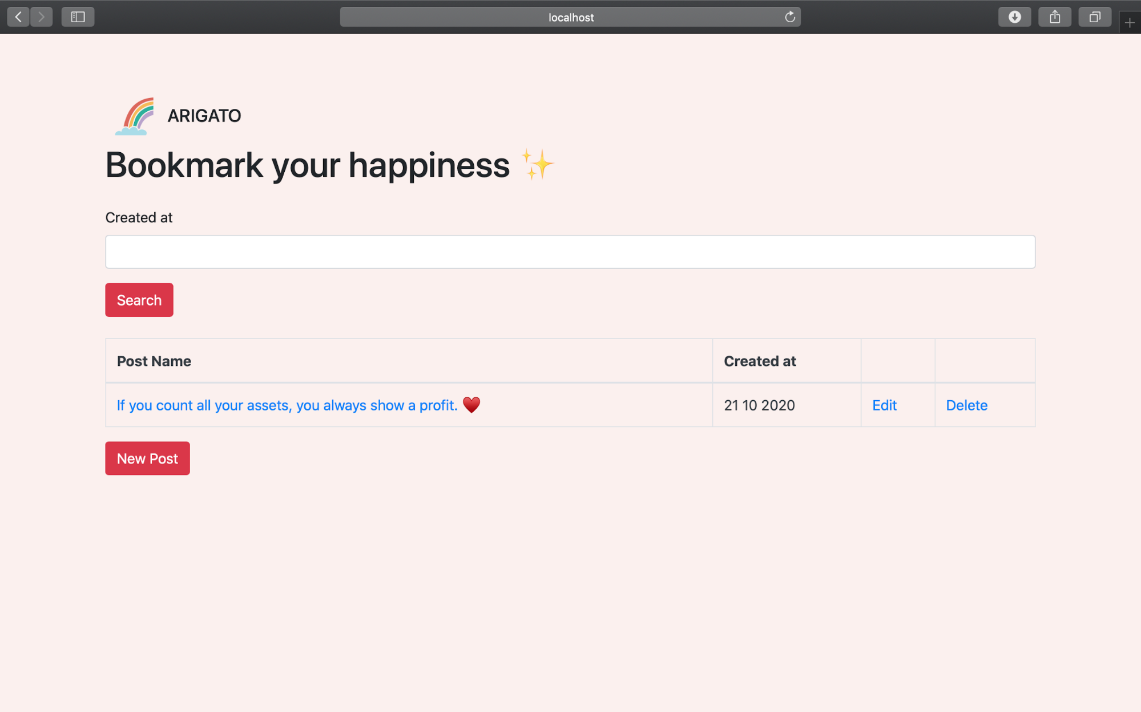Click the Post Name column header
The height and width of the screenshot is (712, 1141).
pos(154,361)
